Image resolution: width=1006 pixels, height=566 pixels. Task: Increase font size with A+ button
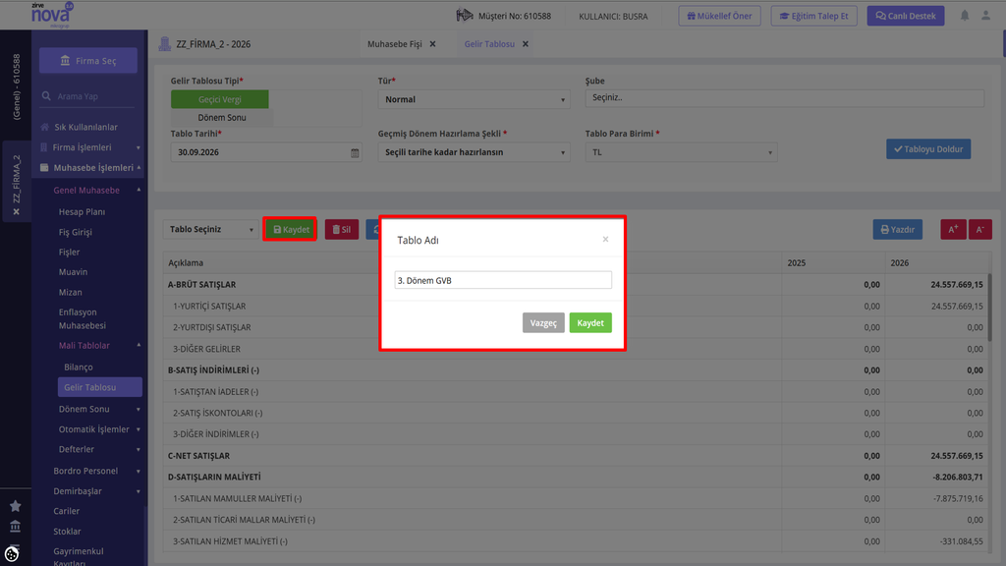953,229
